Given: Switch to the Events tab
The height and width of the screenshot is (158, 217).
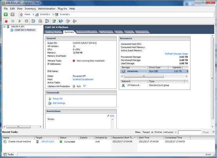Looking at the screenshot, I should click(x=119, y=32).
